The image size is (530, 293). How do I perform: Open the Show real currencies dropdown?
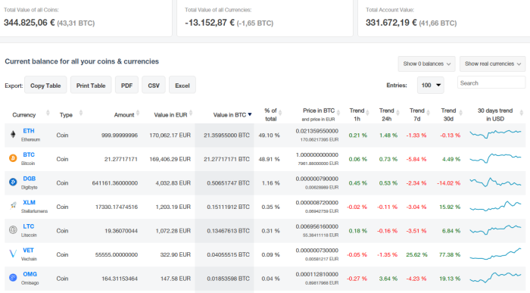(x=492, y=64)
